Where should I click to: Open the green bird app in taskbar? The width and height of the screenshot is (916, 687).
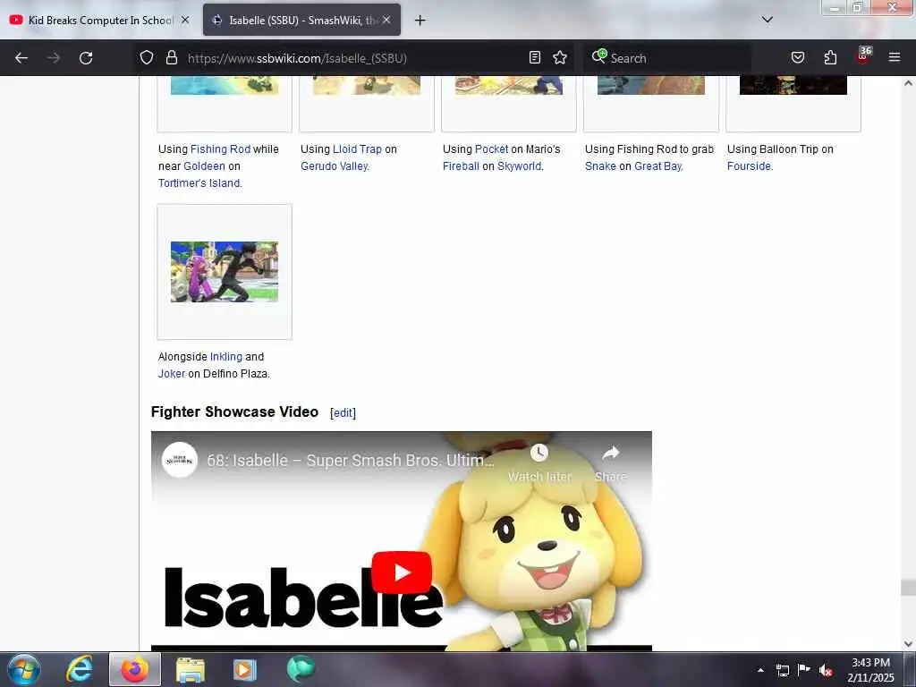point(301,669)
